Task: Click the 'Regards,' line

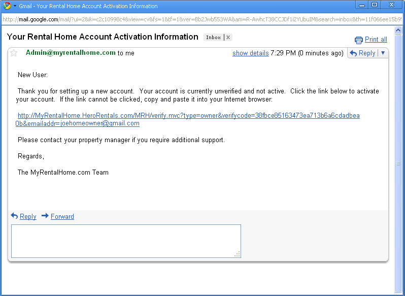Action: [x=31, y=156]
